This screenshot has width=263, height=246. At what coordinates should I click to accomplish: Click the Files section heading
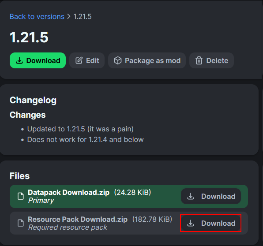point(19,176)
